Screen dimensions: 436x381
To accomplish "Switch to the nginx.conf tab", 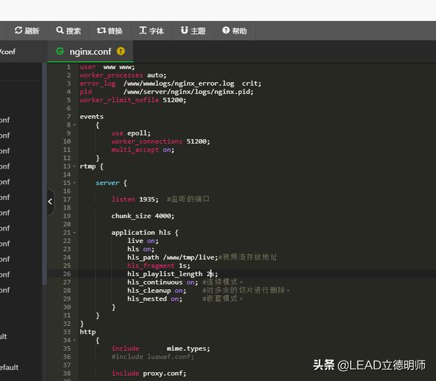I will pyautogui.click(x=91, y=52).
